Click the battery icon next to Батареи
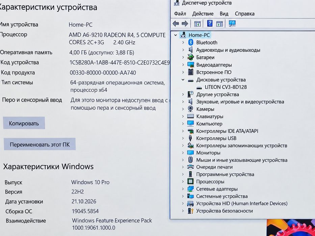315x236 pixels. coord(191,57)
